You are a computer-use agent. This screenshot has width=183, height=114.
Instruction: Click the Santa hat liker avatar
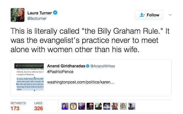click(90, 106)
